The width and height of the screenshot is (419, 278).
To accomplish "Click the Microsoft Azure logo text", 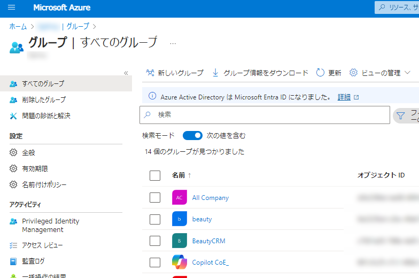I will tap(62, 7).
